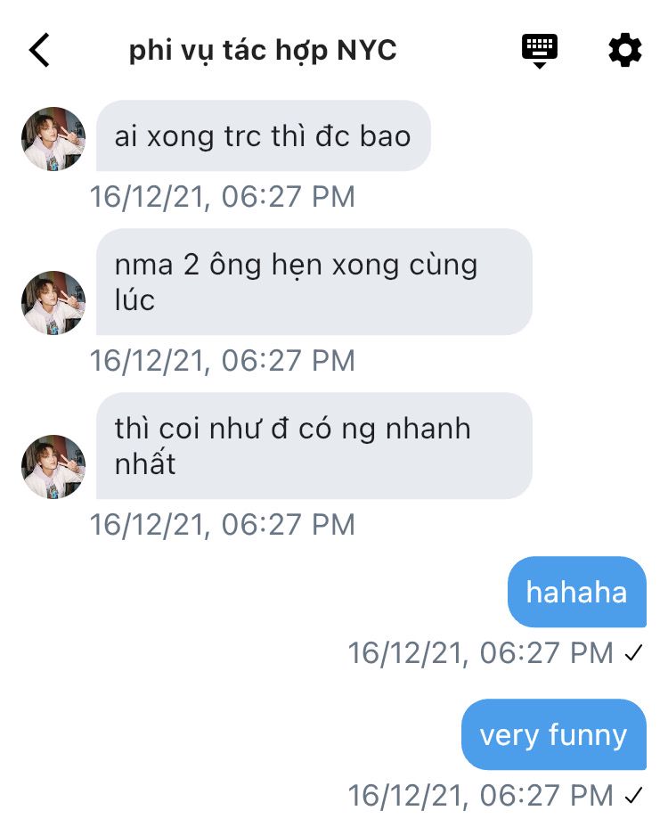This screenshot has width=668, height=827.
Task: Hide the keyboard with the keyboard icon
Action: [x=540, y=51]
